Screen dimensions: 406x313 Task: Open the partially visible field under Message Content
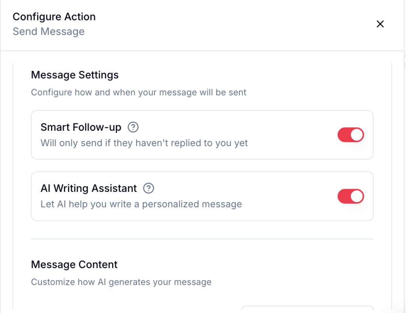307,309
